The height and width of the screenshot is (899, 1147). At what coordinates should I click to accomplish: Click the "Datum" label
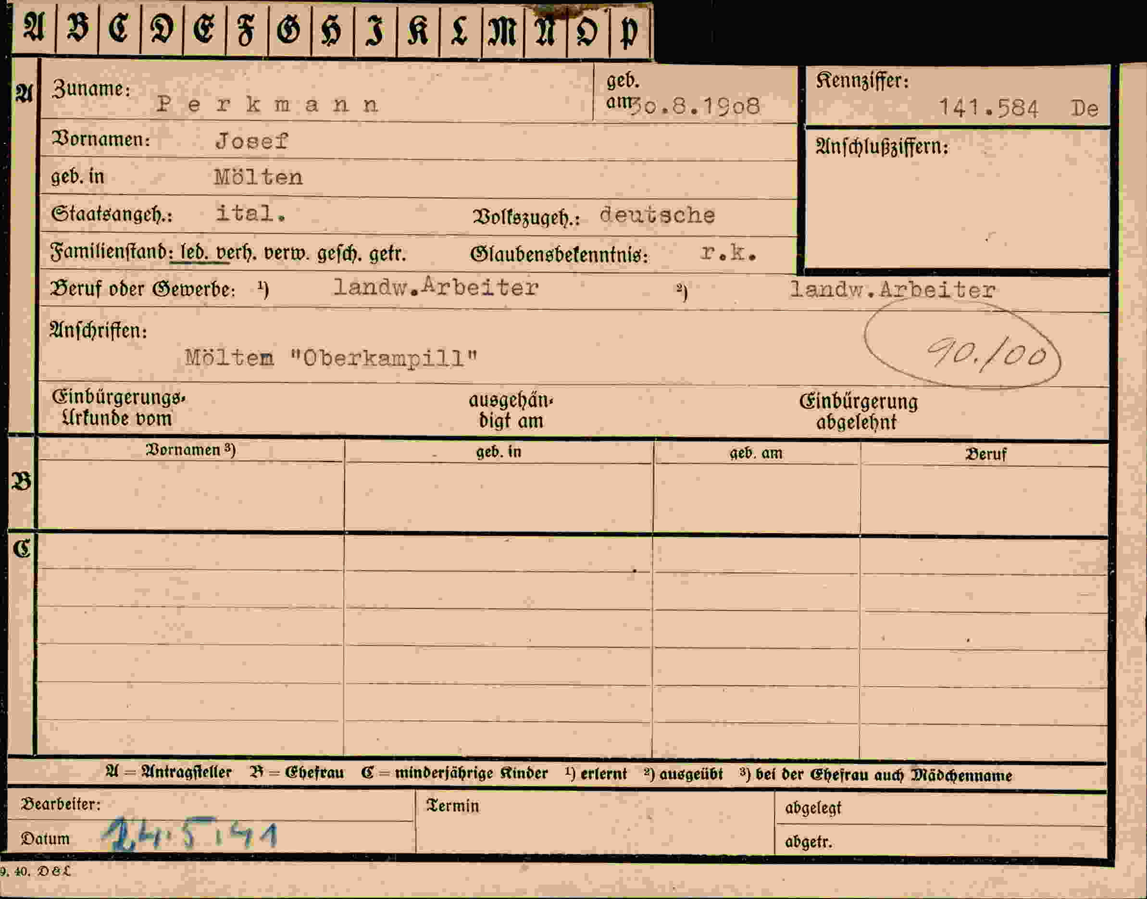(x=45, y=838)
